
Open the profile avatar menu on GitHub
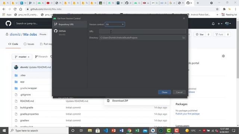tap(228, 23)
